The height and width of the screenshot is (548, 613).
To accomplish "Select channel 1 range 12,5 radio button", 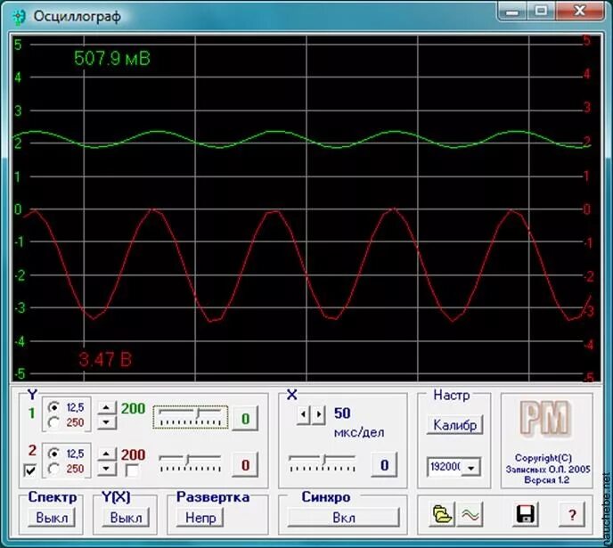I will [53, 408].
